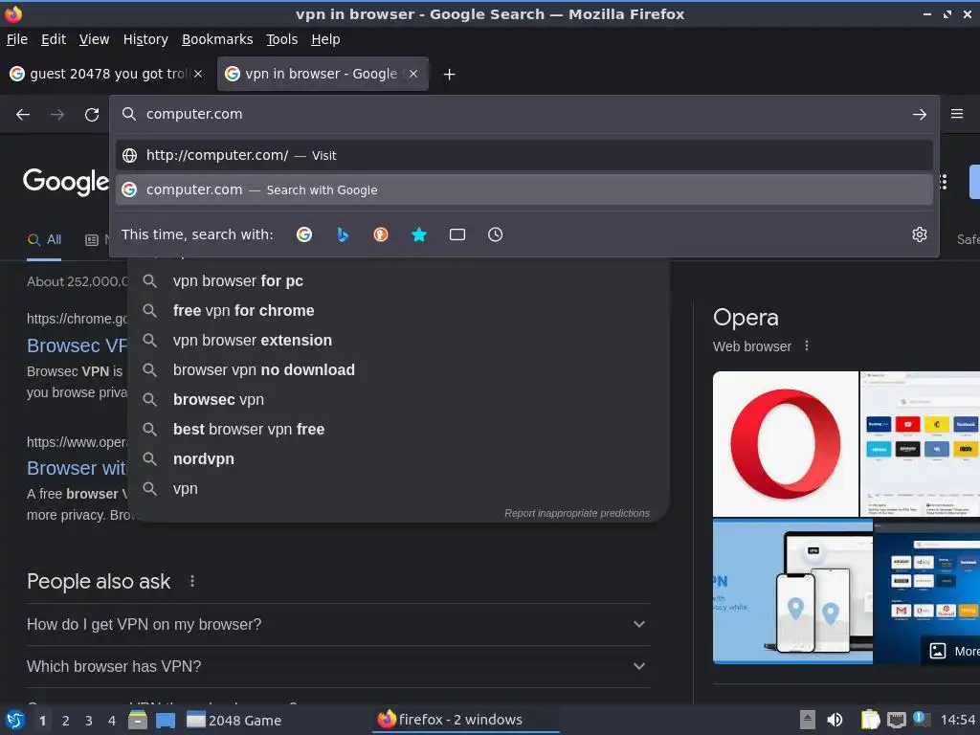Reload the current page

[x=92, y=115]
